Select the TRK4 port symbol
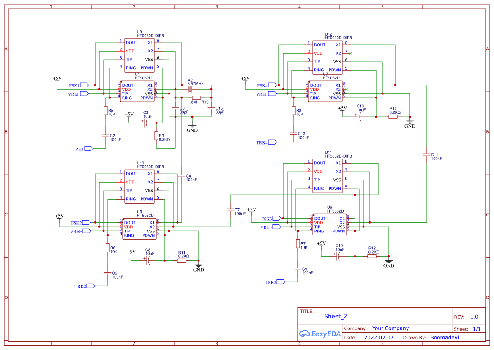 coord(272,142)
